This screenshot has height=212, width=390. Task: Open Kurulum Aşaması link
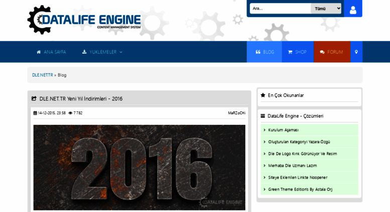click(x=283, y=130)
